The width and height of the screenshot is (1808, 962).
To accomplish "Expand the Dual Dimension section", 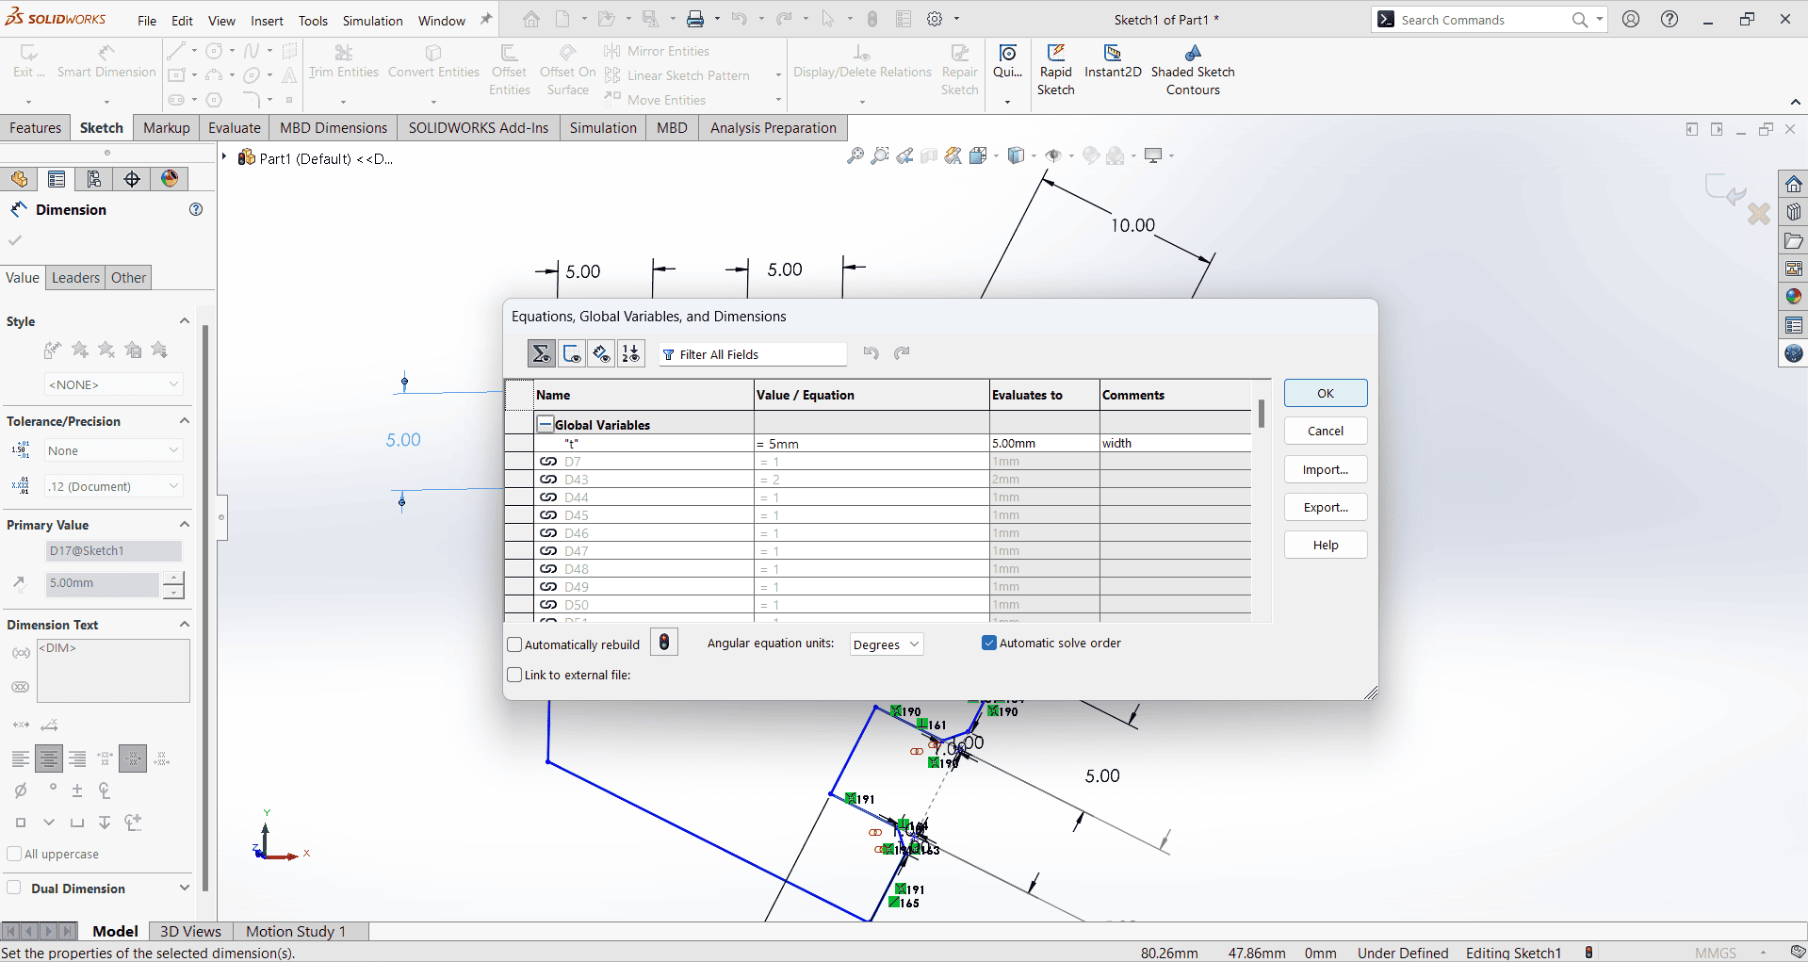I will point(185,888).
